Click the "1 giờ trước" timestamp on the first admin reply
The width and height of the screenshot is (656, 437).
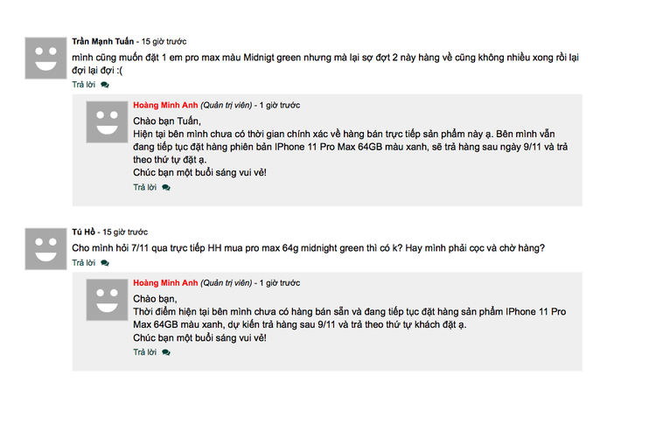click(x=280, y=106)
